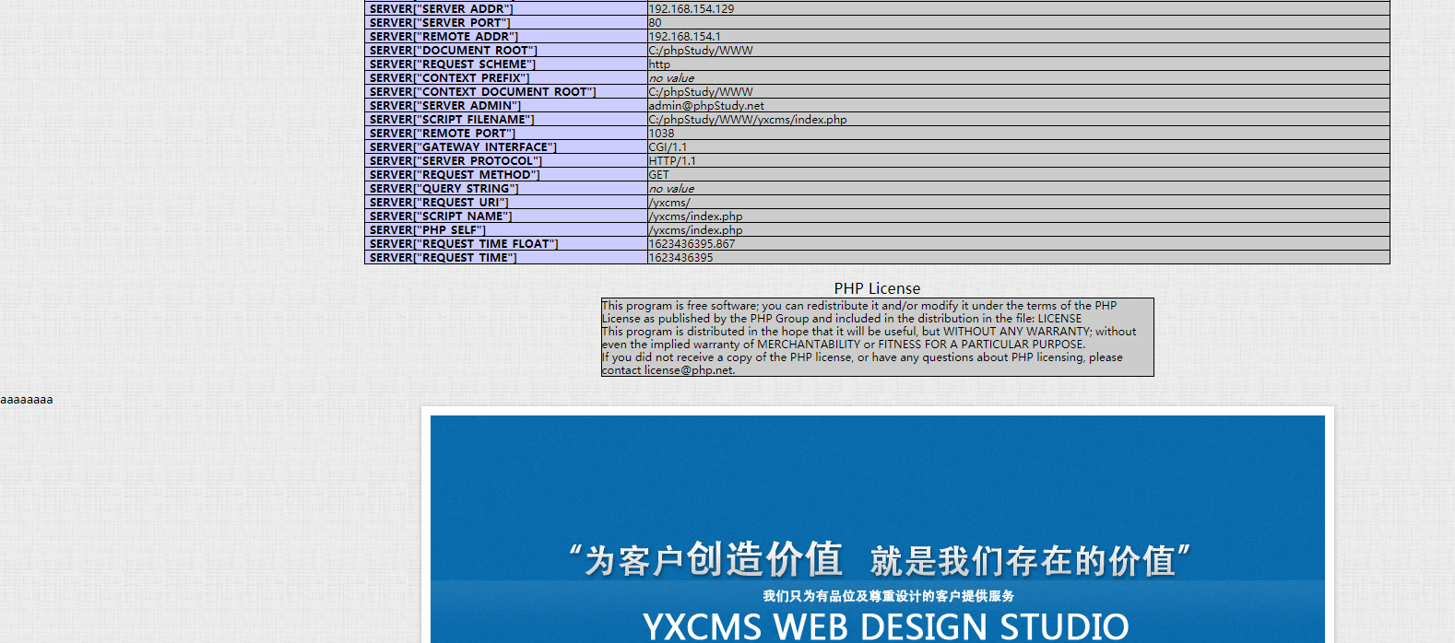Click the SERVER["REQUEST_TIME_FLOAT"] key cell

tap(506, 243)
